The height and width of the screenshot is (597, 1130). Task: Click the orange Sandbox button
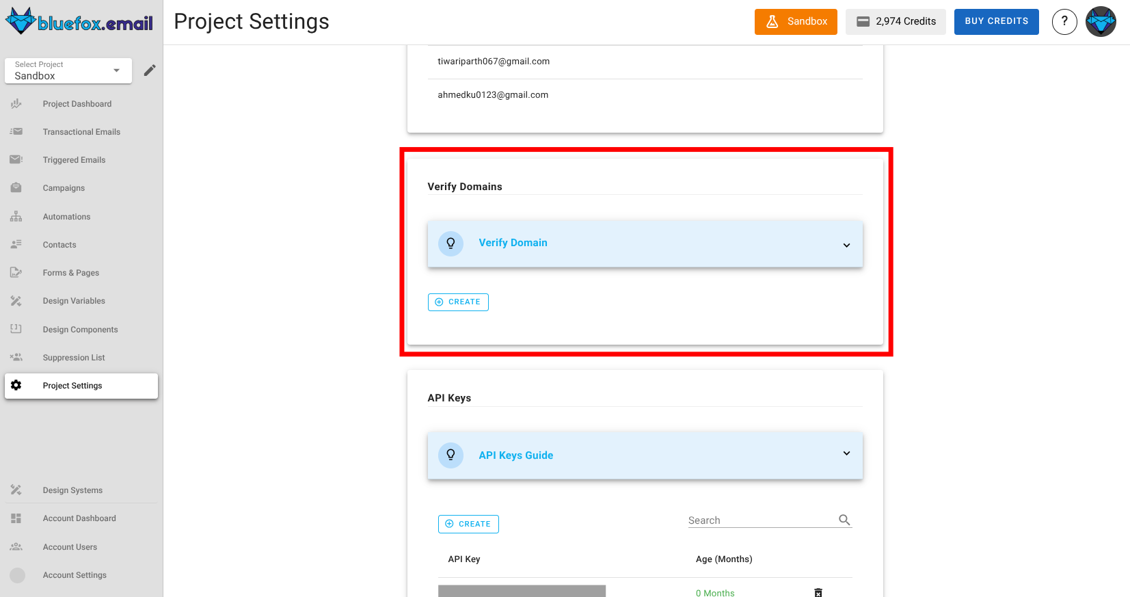point(796,22)
